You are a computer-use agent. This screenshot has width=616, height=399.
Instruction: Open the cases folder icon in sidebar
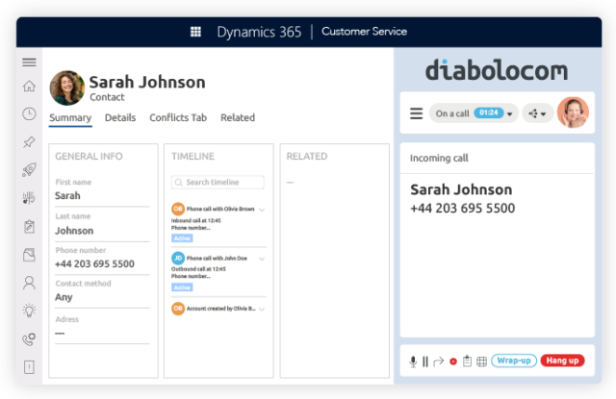point(29,255)
